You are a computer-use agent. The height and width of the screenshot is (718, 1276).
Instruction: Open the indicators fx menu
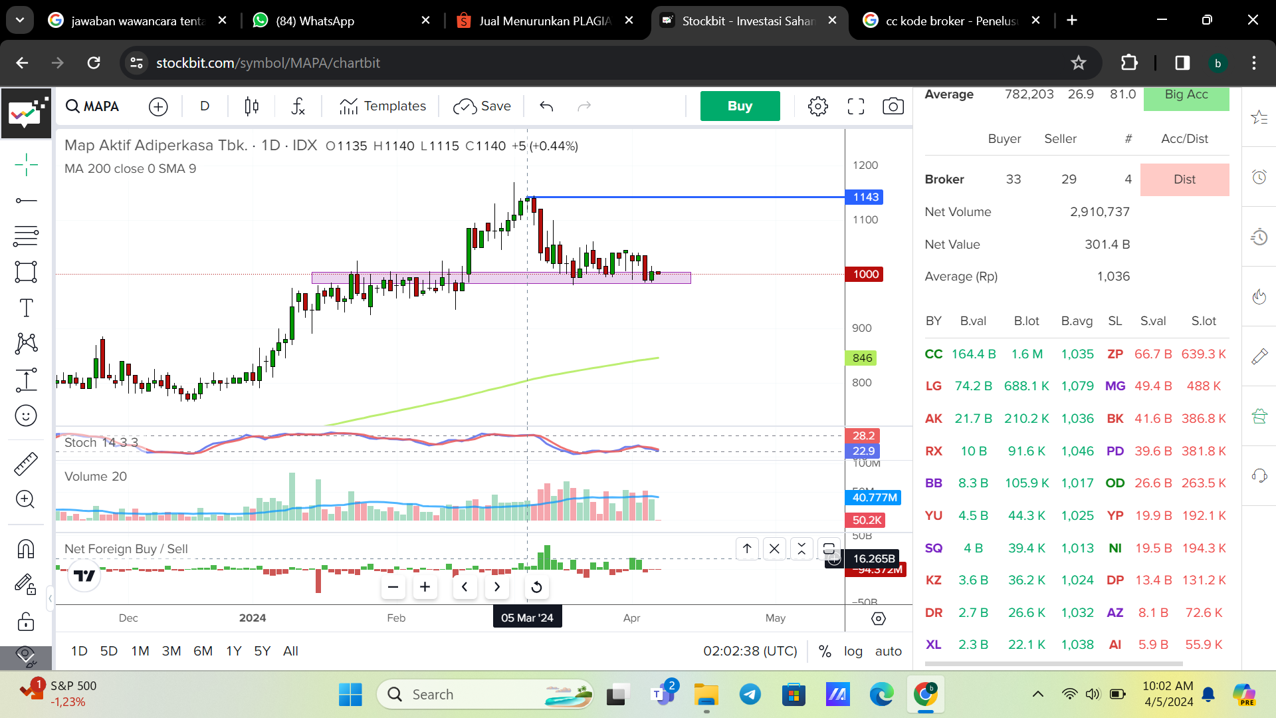(x=298, y=106)
